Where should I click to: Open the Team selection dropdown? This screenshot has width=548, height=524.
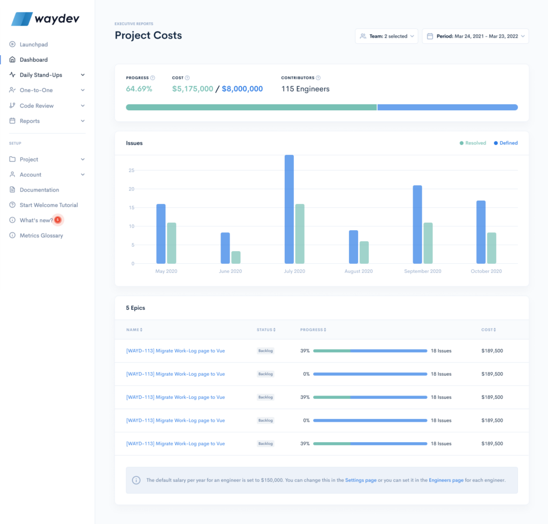coord(386,36)
